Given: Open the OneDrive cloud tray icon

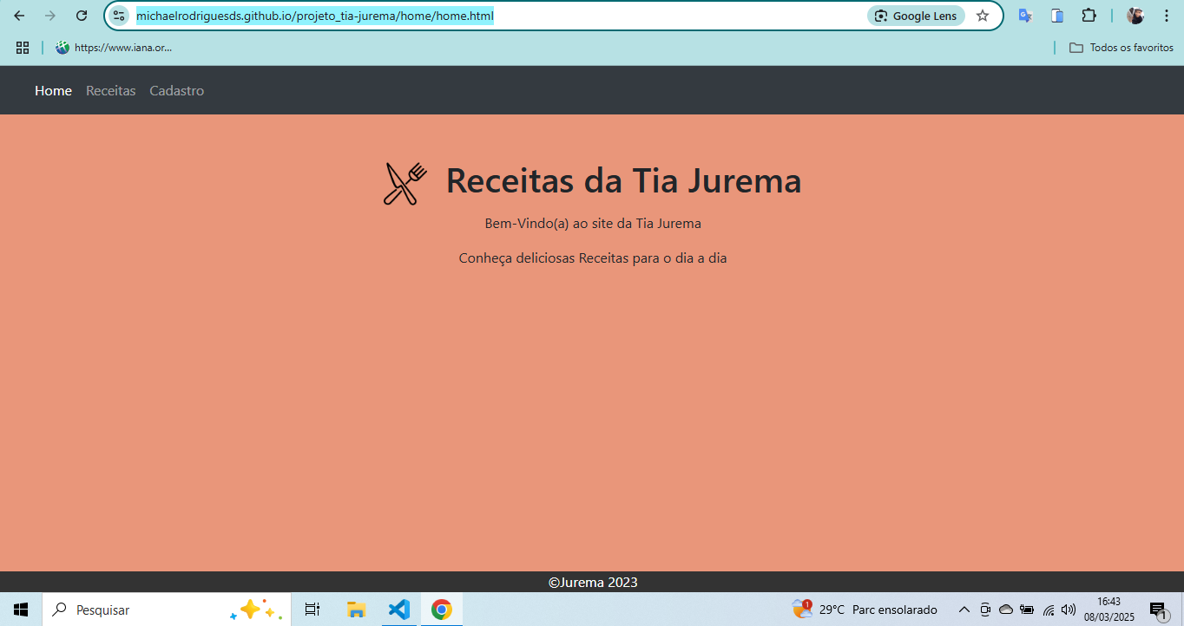Looking at the screenshot, I should tap(1005, 610).
